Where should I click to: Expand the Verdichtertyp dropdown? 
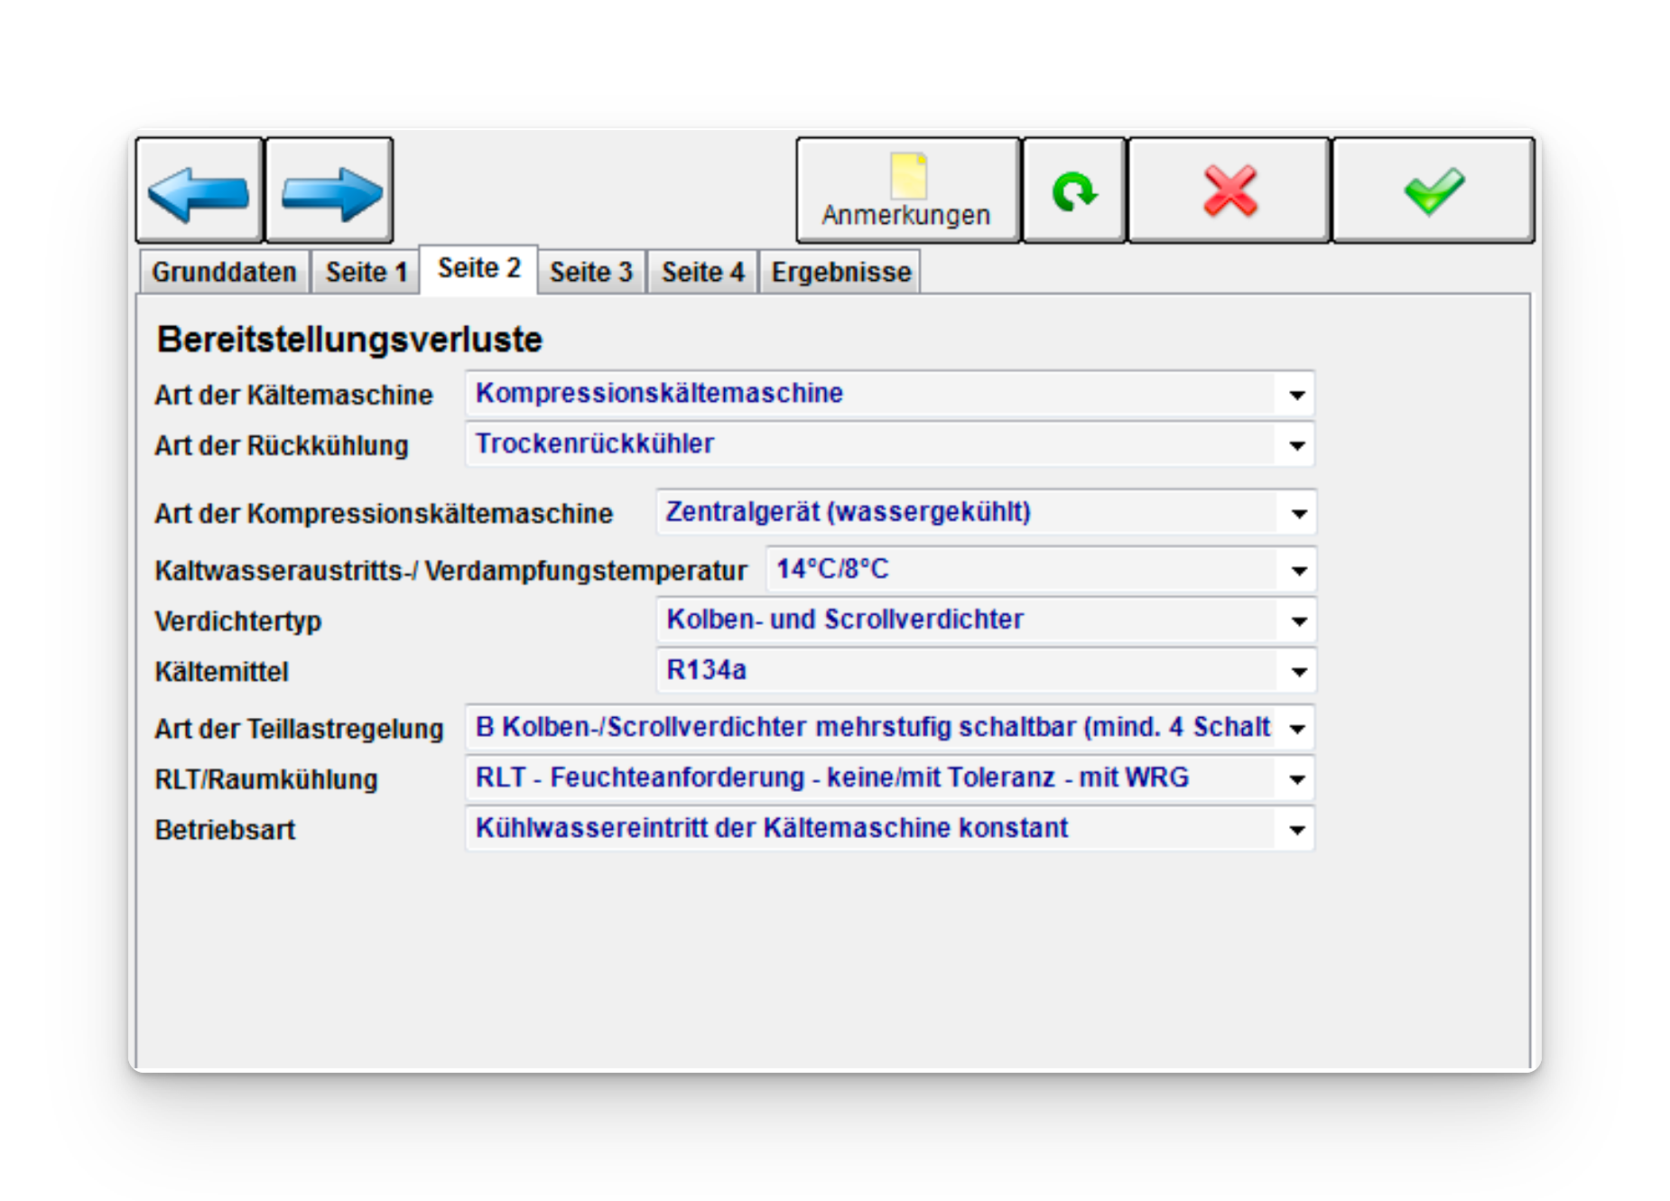[1298, 621]
